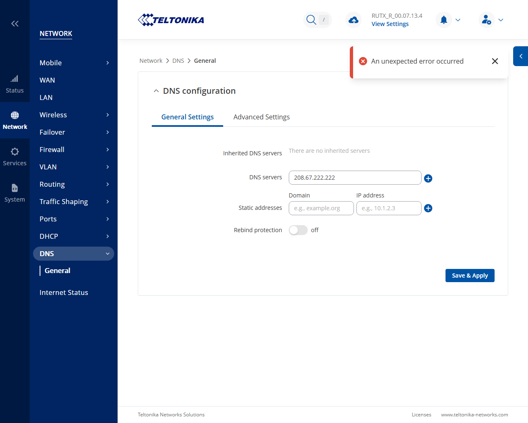Open the View Settings link
The image size is (528, 423).
[390, 24]
